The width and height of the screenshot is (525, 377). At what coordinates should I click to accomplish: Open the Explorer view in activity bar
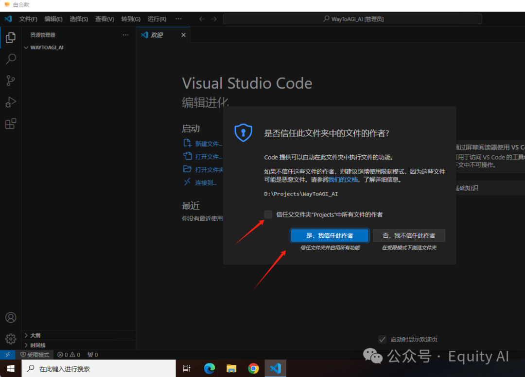tap(10, 37)
